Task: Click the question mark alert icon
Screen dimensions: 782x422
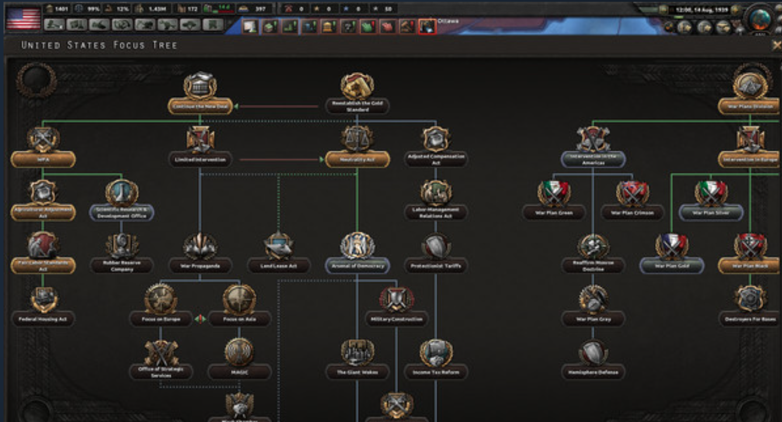Action: pyautogui.click(x=348, y=26)
